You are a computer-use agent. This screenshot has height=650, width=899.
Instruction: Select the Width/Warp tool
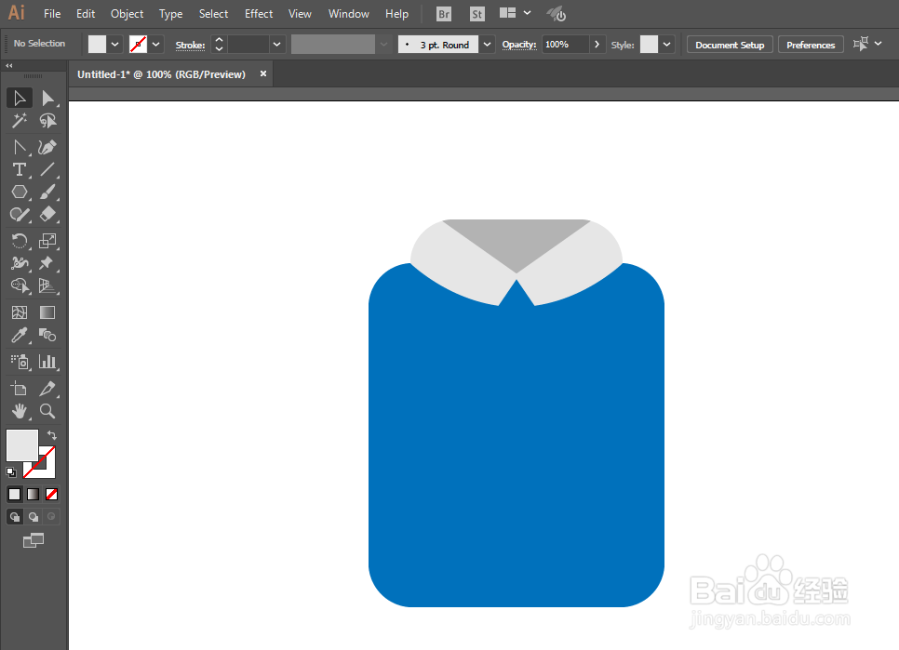pyautogui.click(x=20, y=263)
